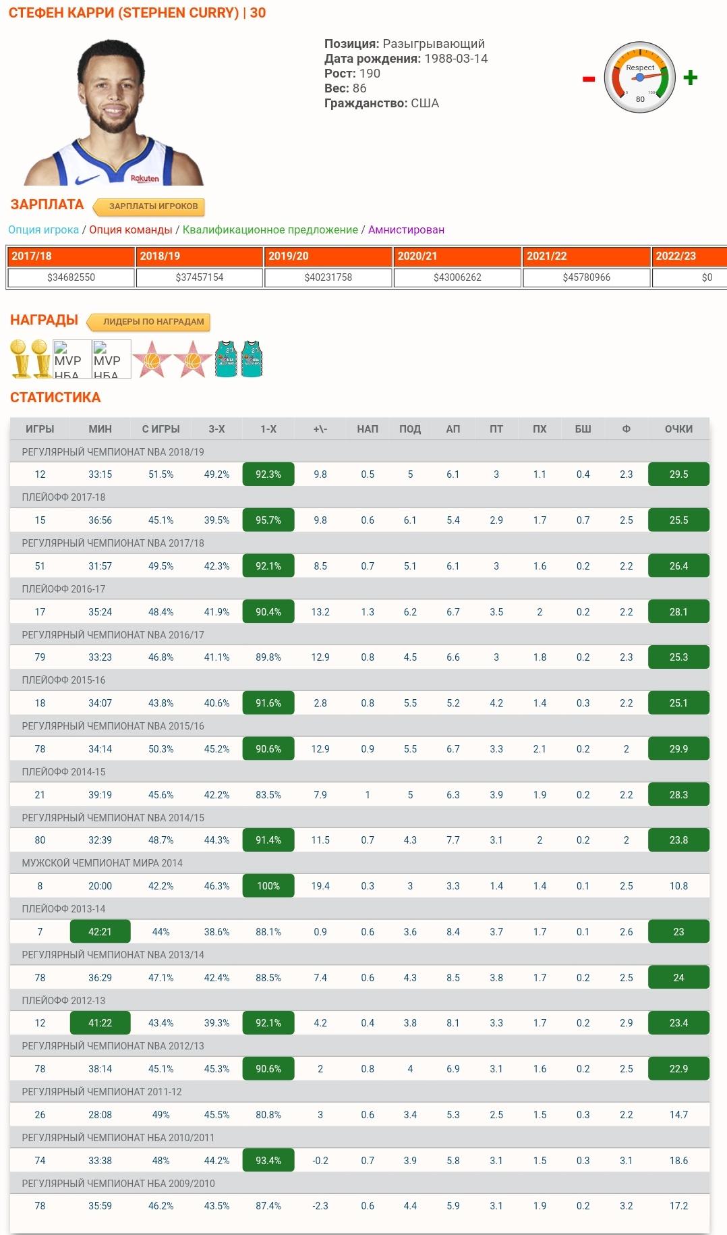The image size is (727, 1235).
Task: Open the second gold championship trophy award
Action: pyautogui.click(x=41, y=358)
